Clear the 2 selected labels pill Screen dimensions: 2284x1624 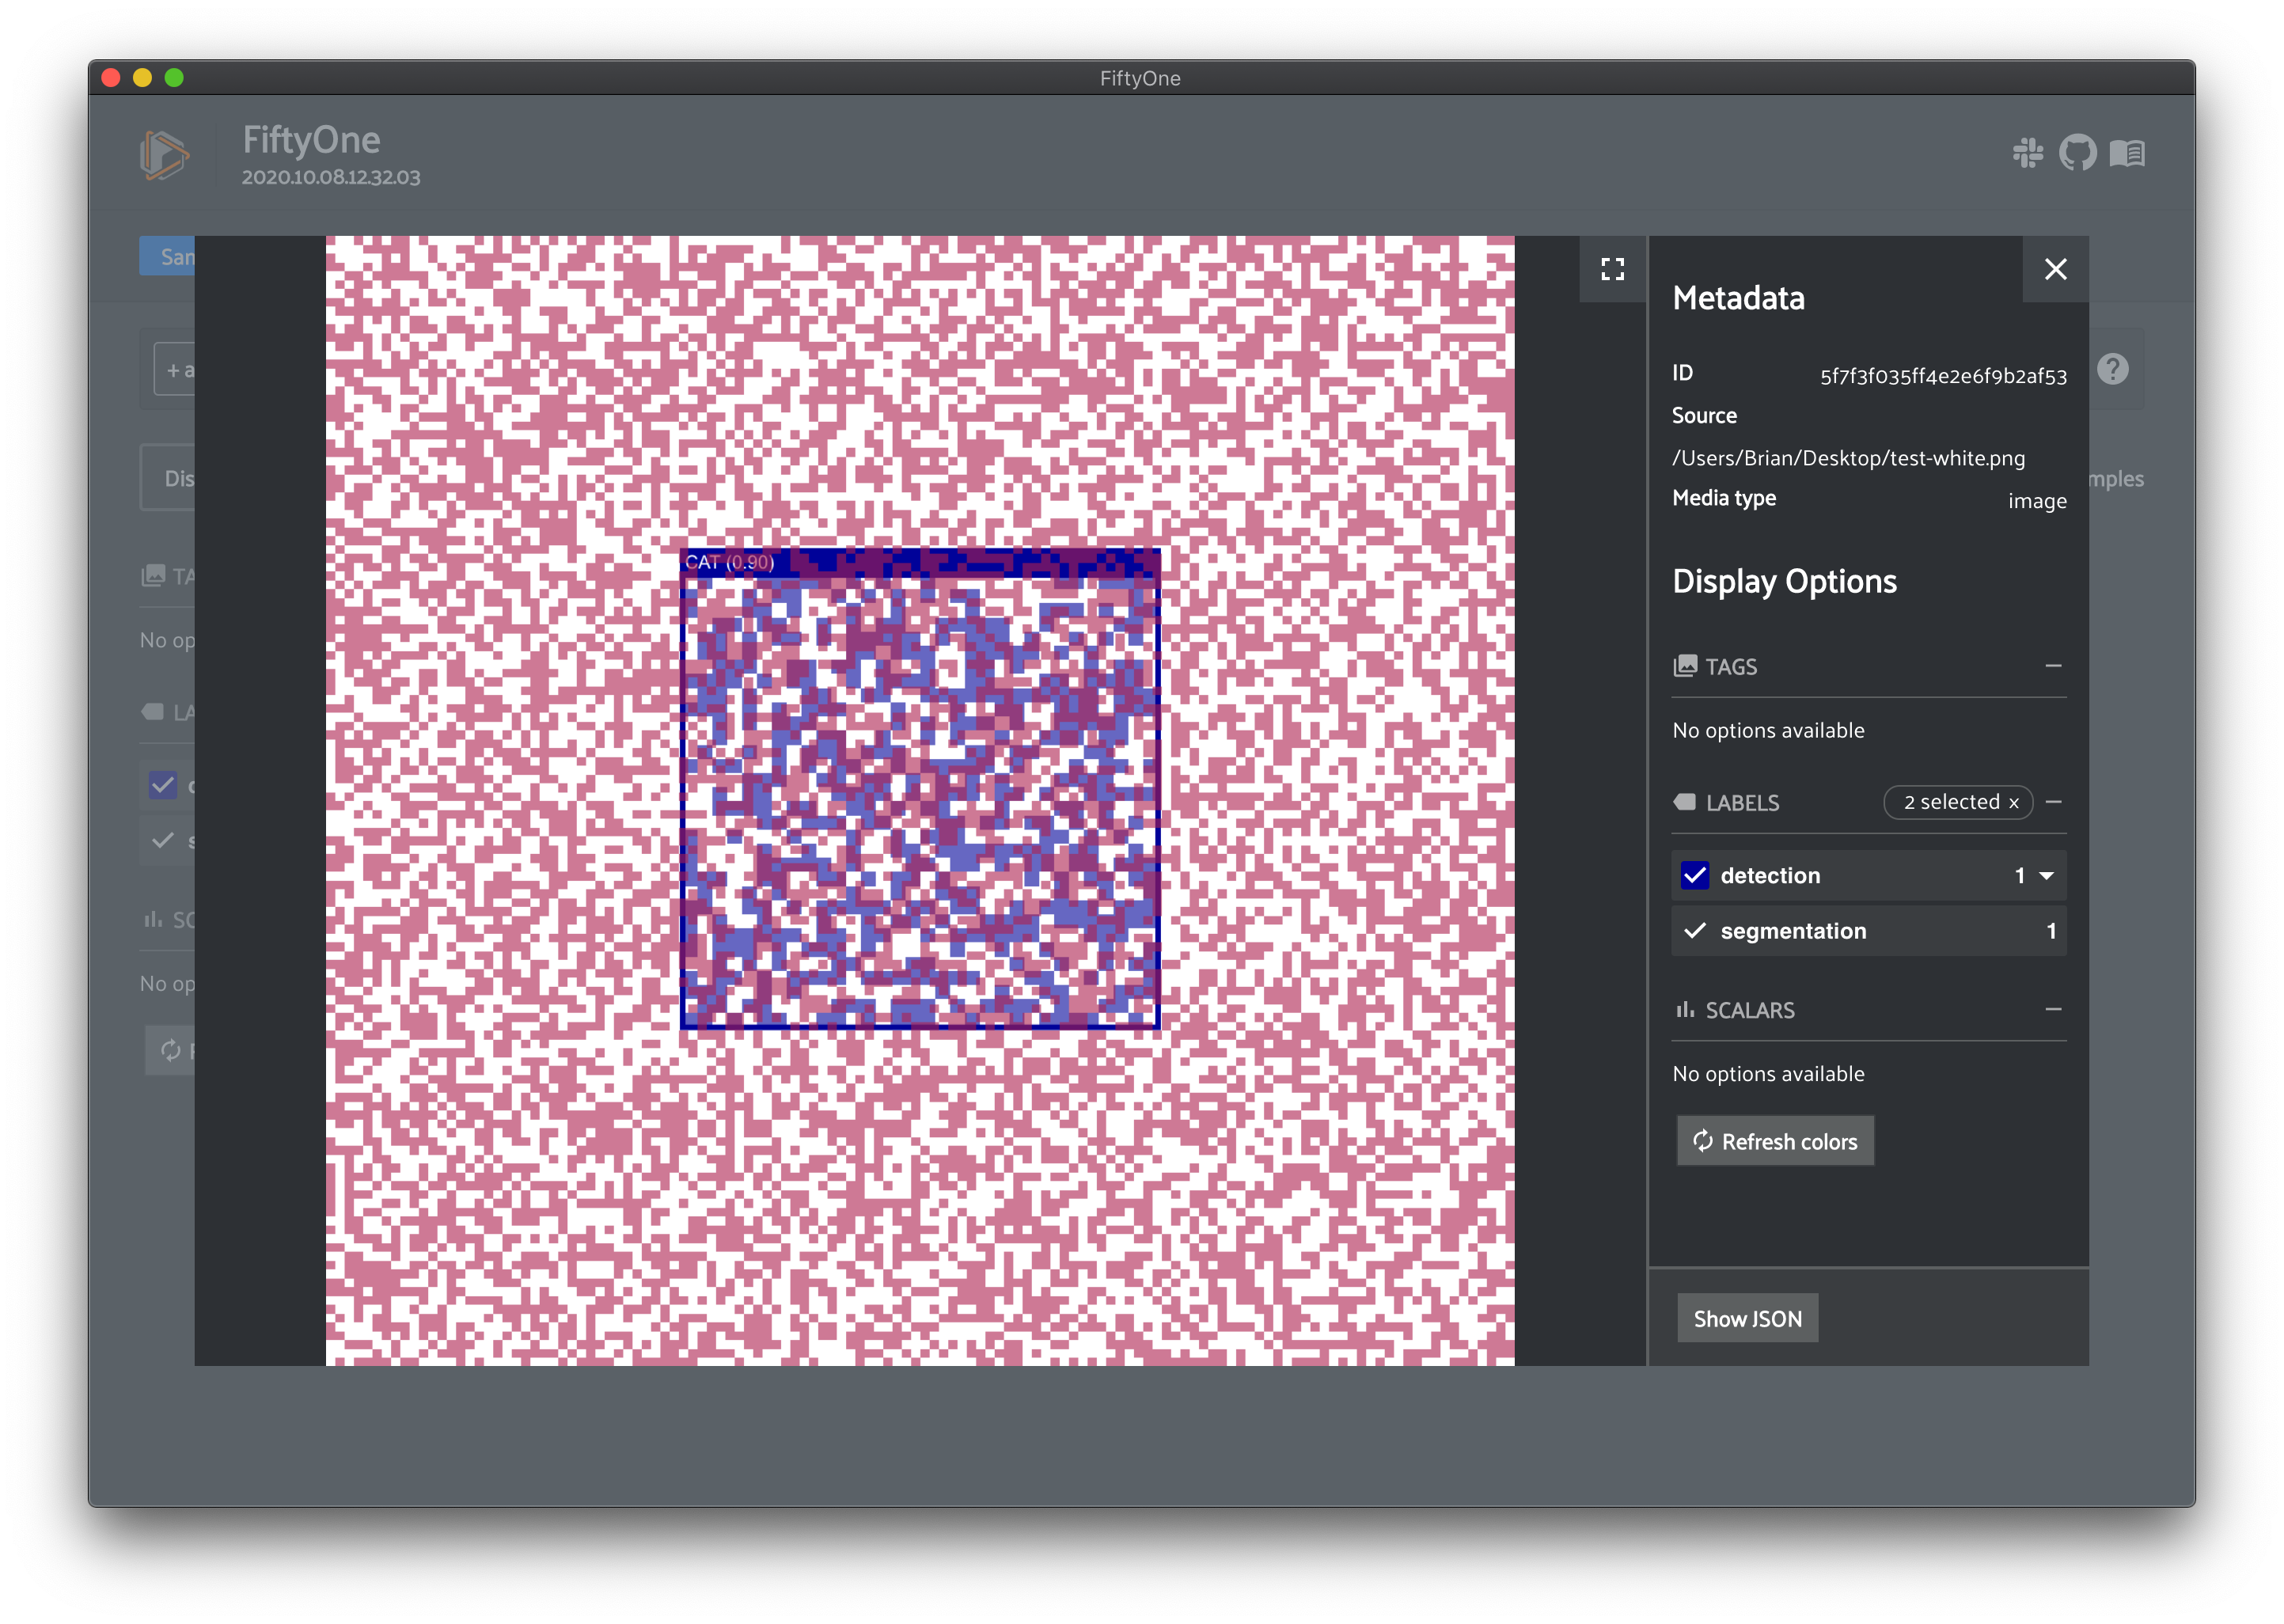click(x=1957, y=802)
